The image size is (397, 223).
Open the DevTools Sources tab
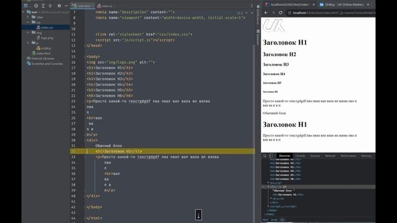point(315,155)
